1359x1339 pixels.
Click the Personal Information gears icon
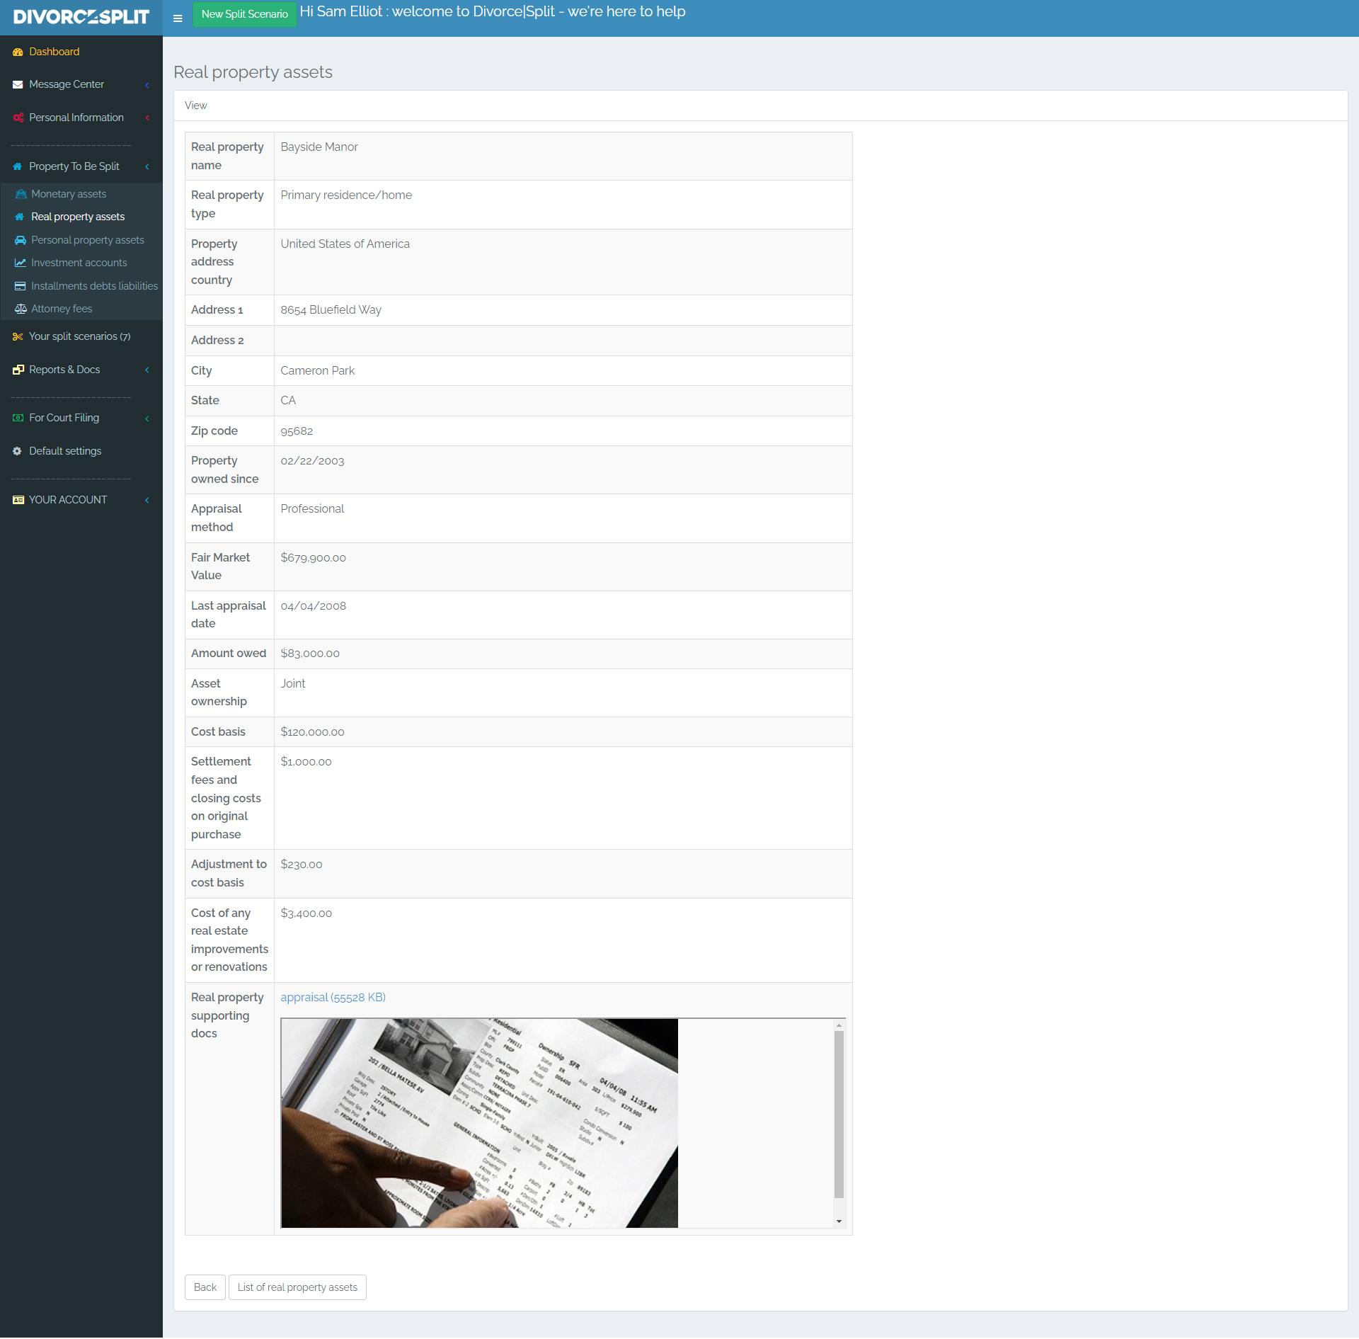pos(18,118)
